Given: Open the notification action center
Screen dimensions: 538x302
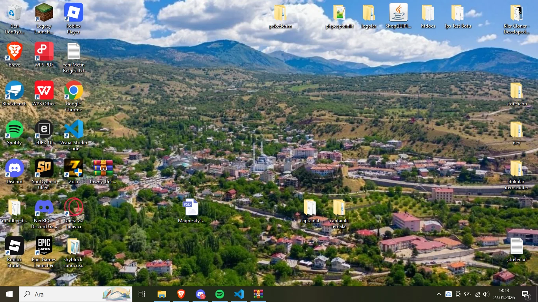Looking at the screenshot, I should 526,294.
